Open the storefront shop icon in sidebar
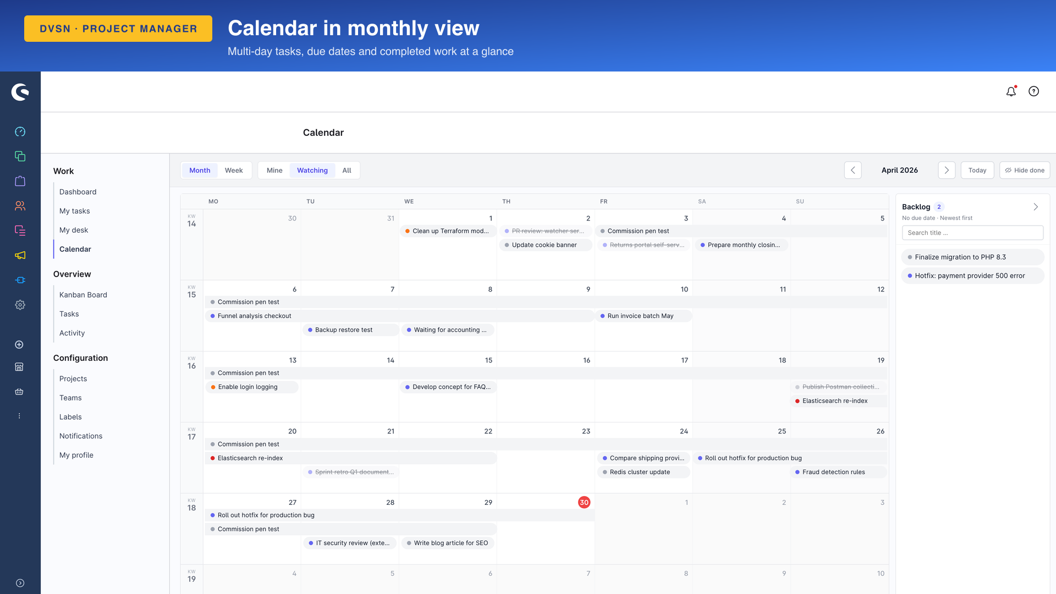The height and width of the screenshot is (594, 1056). 19,367
